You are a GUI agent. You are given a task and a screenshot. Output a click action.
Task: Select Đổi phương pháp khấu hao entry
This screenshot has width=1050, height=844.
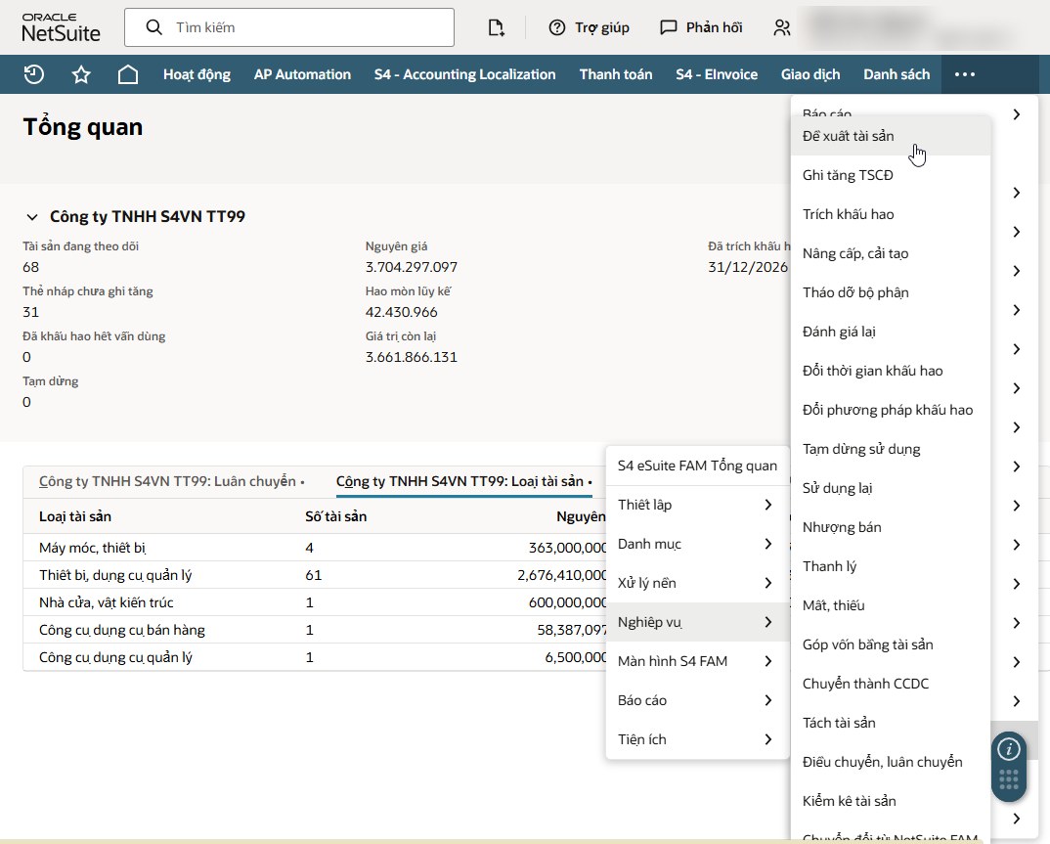(890, 410)
